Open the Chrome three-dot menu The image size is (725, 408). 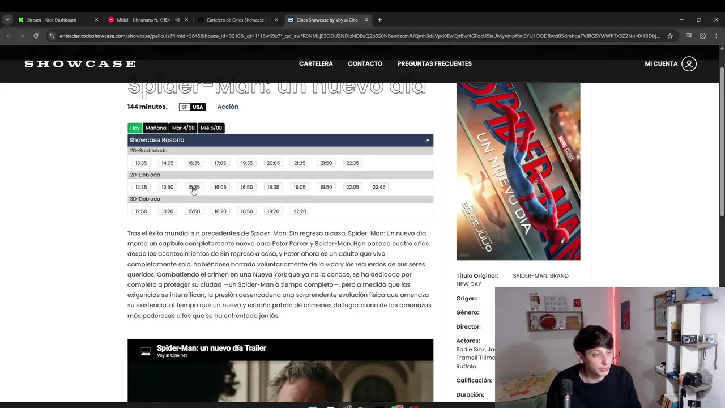(717, 36)
